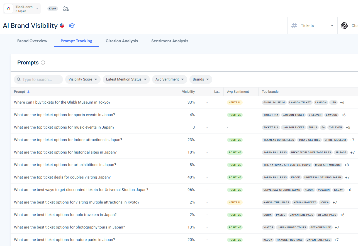Click the PASMO brand tag
This screenshot has width=358, height=246.
281,215
